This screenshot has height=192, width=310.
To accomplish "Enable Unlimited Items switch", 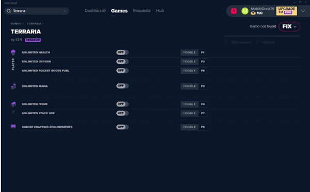I will 122,104.
